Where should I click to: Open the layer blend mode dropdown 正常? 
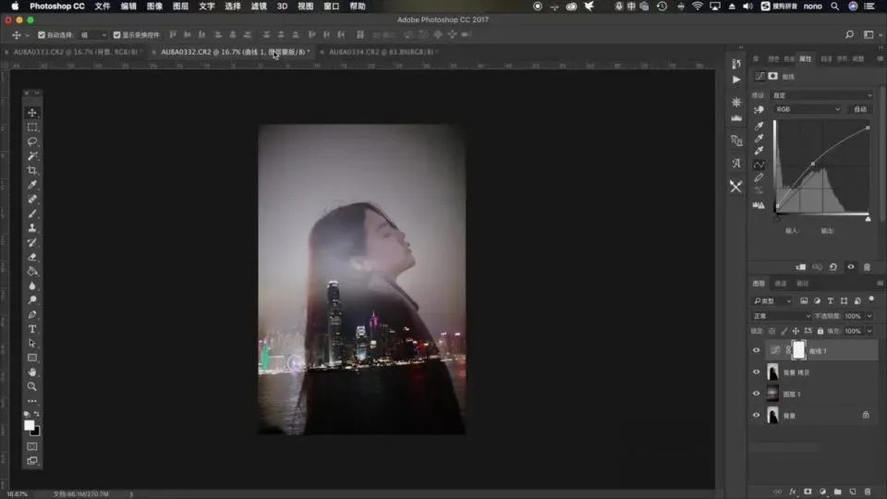[781, 316]
